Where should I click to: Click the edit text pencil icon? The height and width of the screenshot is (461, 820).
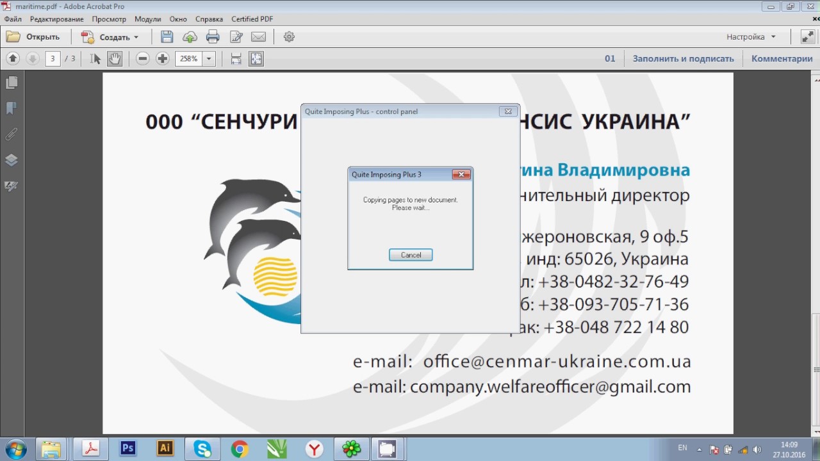pos(236,36)
